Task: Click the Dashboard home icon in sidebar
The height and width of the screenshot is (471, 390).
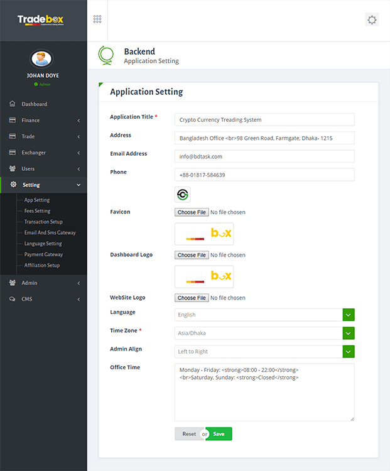Action: [x=13, y=104]
